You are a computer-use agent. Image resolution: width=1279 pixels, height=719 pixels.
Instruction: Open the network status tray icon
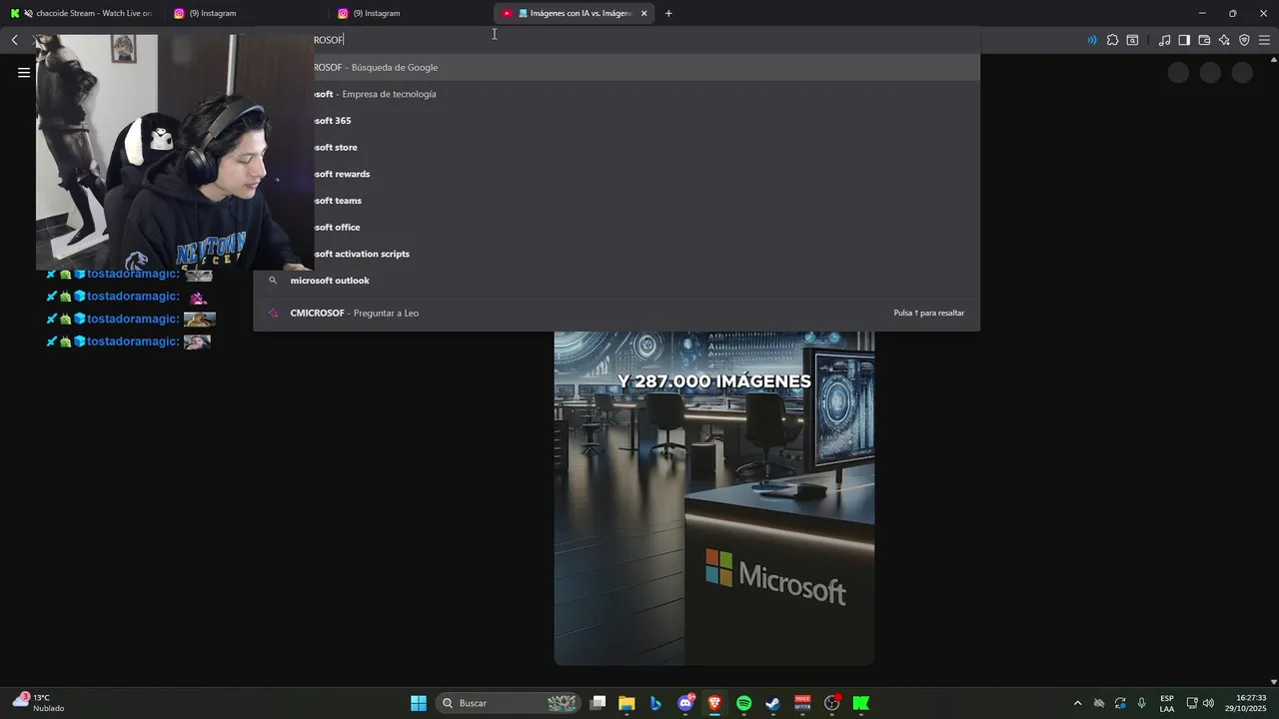(1192, 703)
